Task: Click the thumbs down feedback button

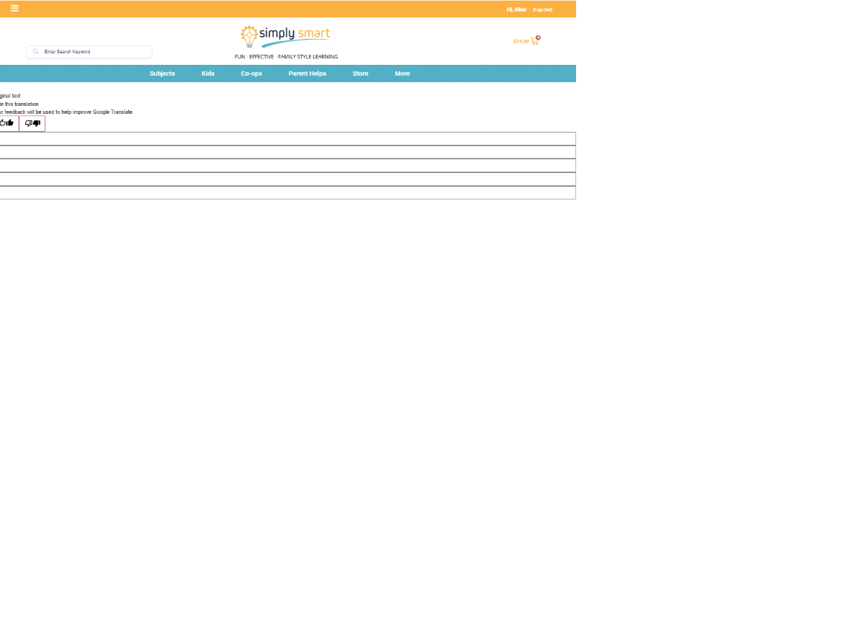Action: tap(32, 123)
